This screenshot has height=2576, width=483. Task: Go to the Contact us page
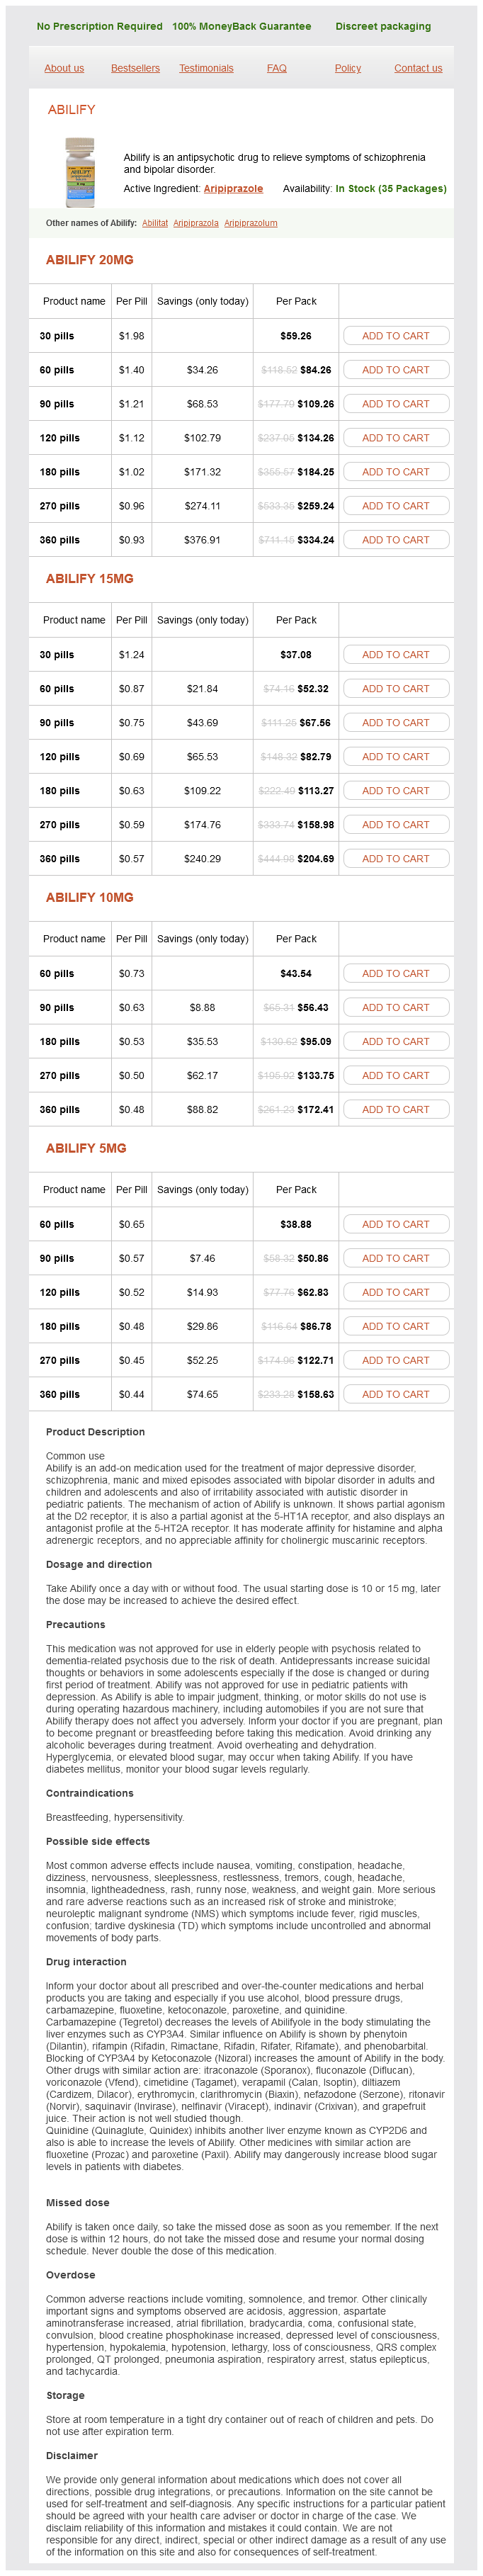click(418, 68)
